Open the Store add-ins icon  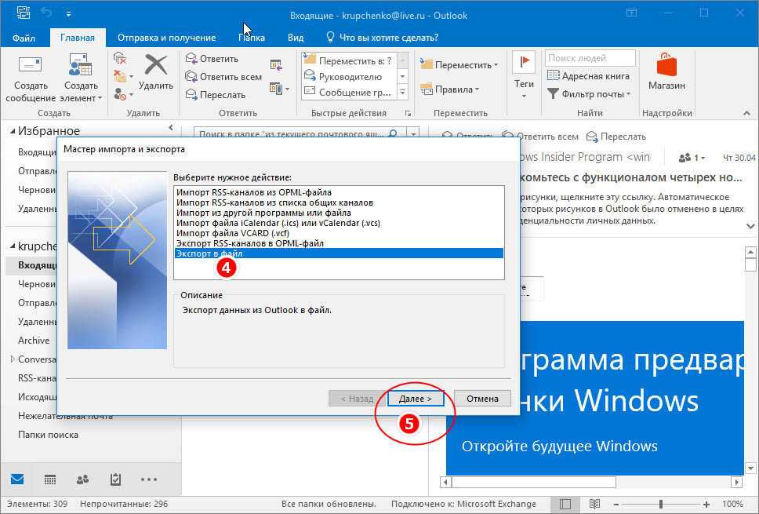(666, 66)
